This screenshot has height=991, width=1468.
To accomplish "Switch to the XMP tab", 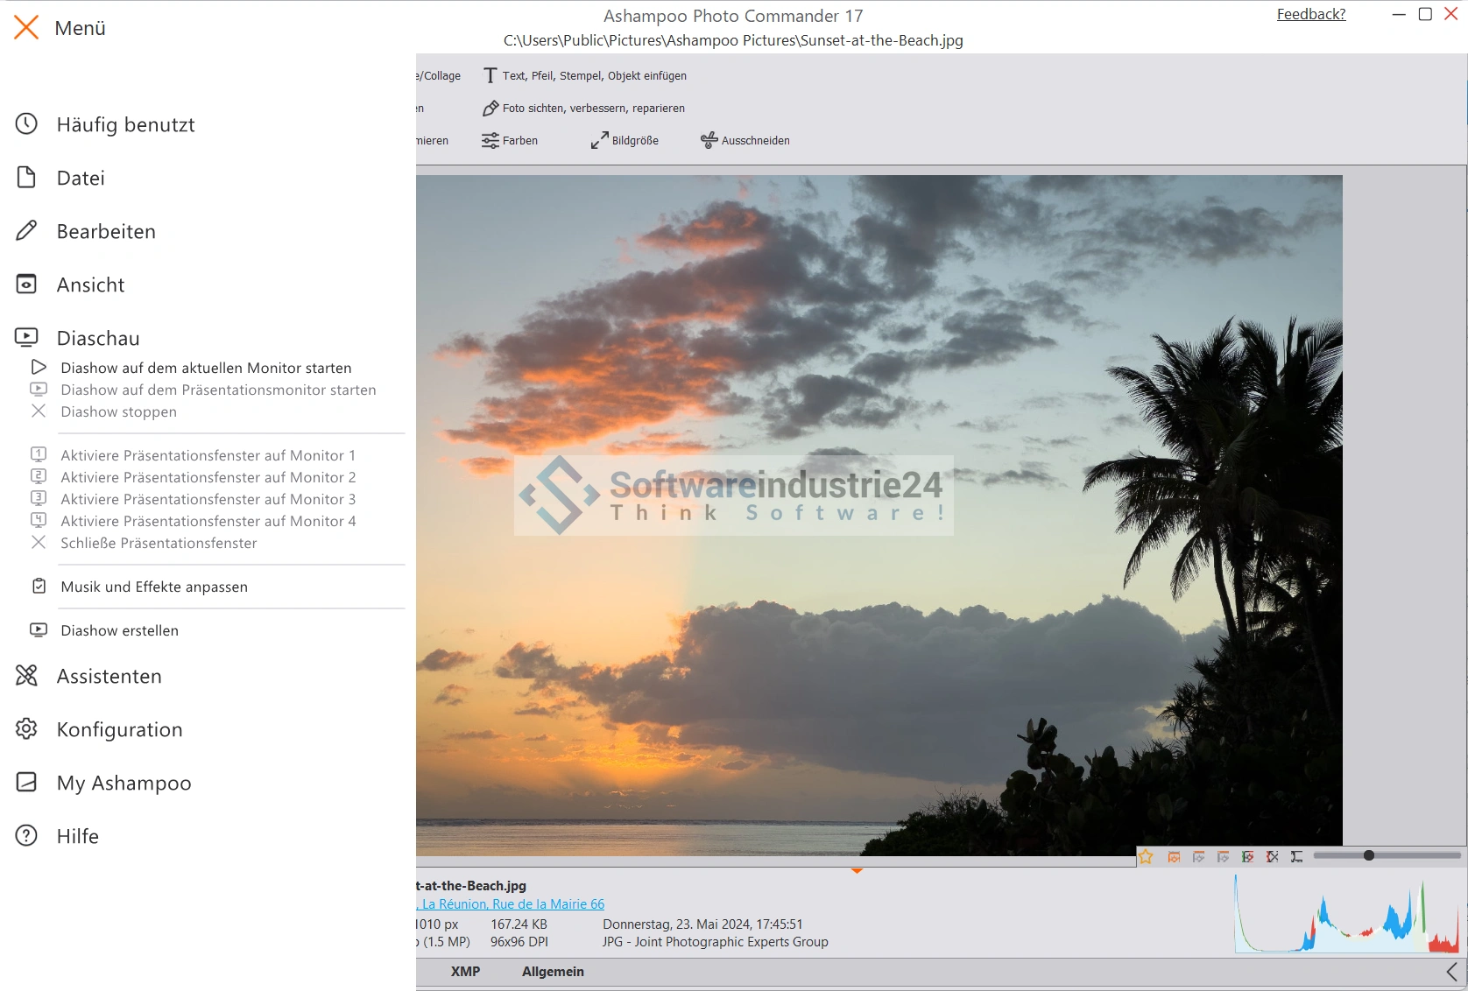I will pyautogui.click(x=465, y=972).
